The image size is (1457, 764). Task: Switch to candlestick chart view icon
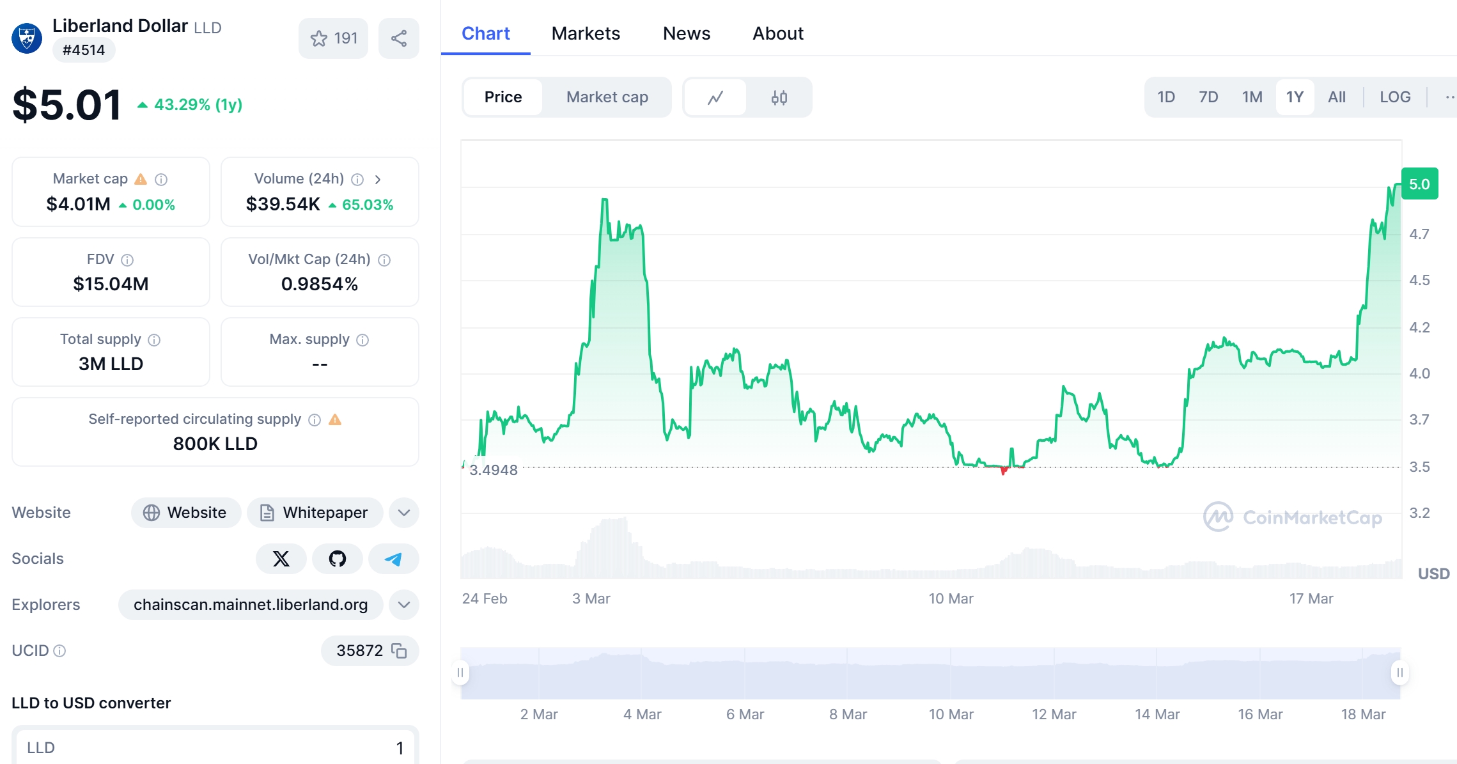(x=779, y=97)
